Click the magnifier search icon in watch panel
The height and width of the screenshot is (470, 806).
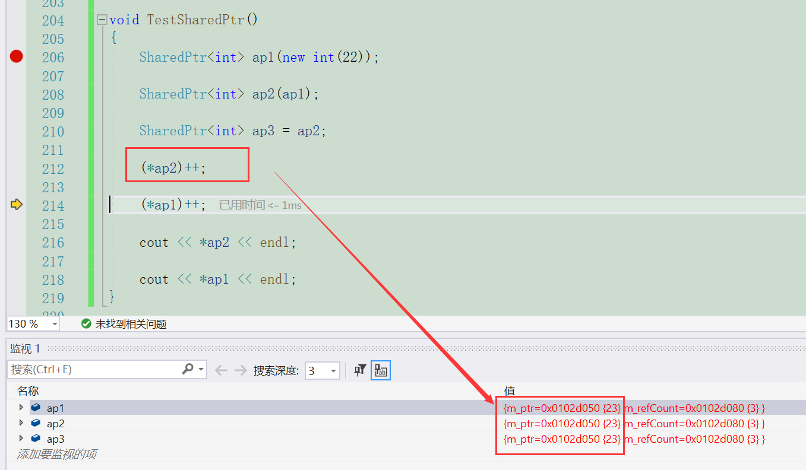188,369
